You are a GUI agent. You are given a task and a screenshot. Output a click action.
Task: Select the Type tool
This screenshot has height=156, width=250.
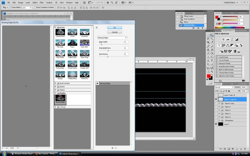(x=212, y=60)
